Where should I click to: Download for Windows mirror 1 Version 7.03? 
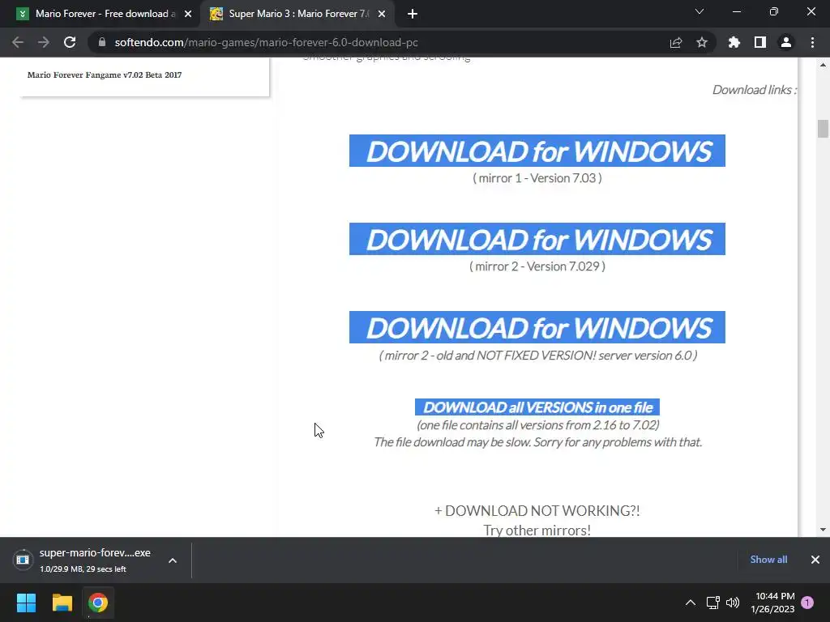[x=537, y=151]
